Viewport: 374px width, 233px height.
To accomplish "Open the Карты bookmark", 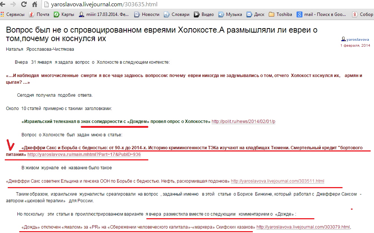I will 64,14.
